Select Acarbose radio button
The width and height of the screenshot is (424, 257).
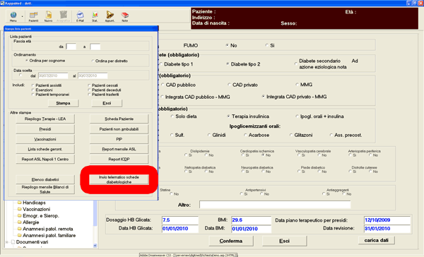(x=245, y=135)
